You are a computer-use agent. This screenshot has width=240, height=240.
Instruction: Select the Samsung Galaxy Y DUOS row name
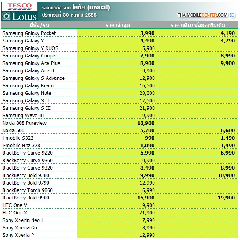[30, 48]
